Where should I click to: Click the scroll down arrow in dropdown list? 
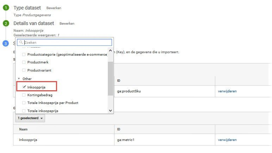click(110, 110)
